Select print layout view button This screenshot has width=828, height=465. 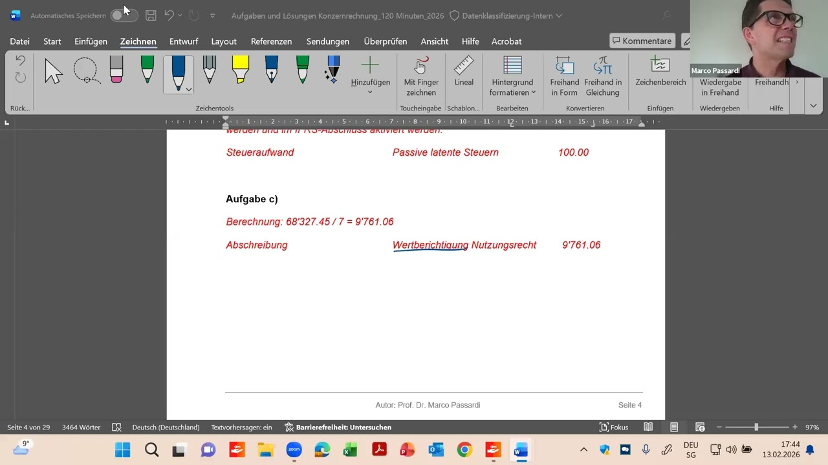click(674, 427)
